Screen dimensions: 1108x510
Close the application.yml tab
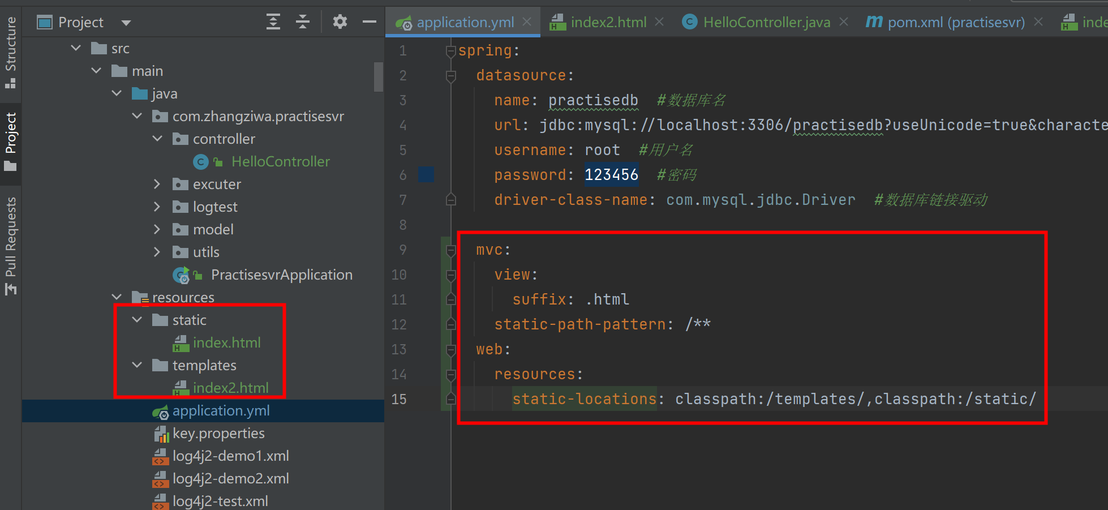(x=527, y=22)
